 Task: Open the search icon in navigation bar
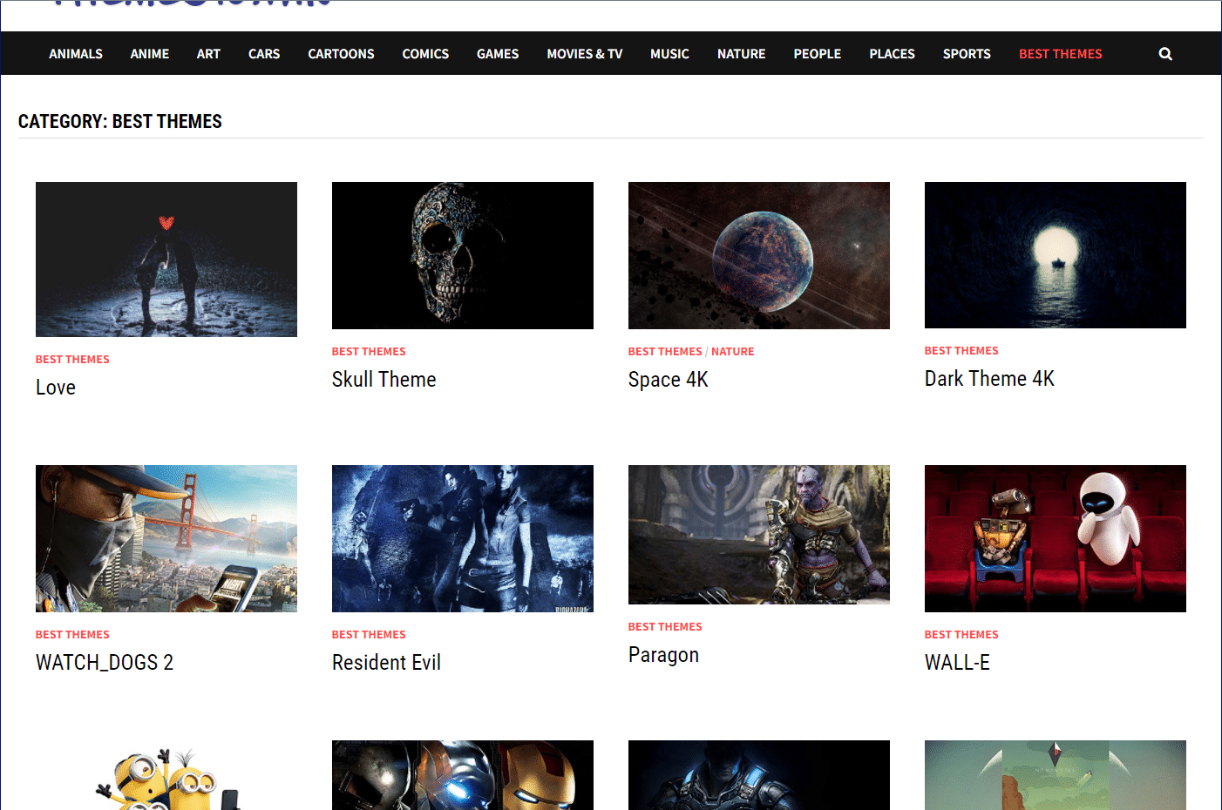point(1165,54)
